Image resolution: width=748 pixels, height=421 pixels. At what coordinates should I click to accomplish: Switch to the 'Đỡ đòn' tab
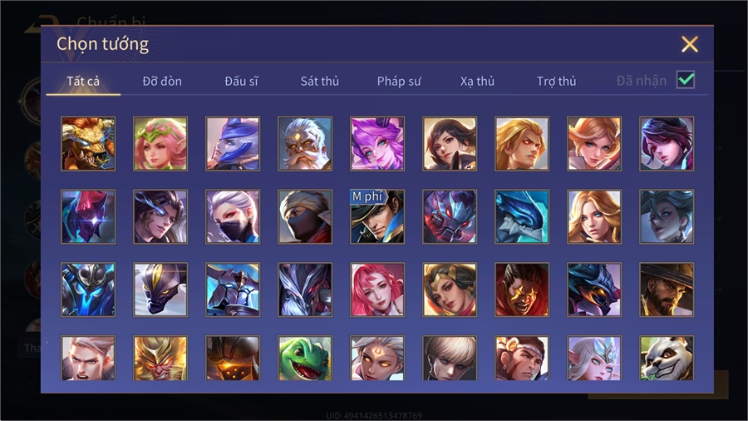162,82
